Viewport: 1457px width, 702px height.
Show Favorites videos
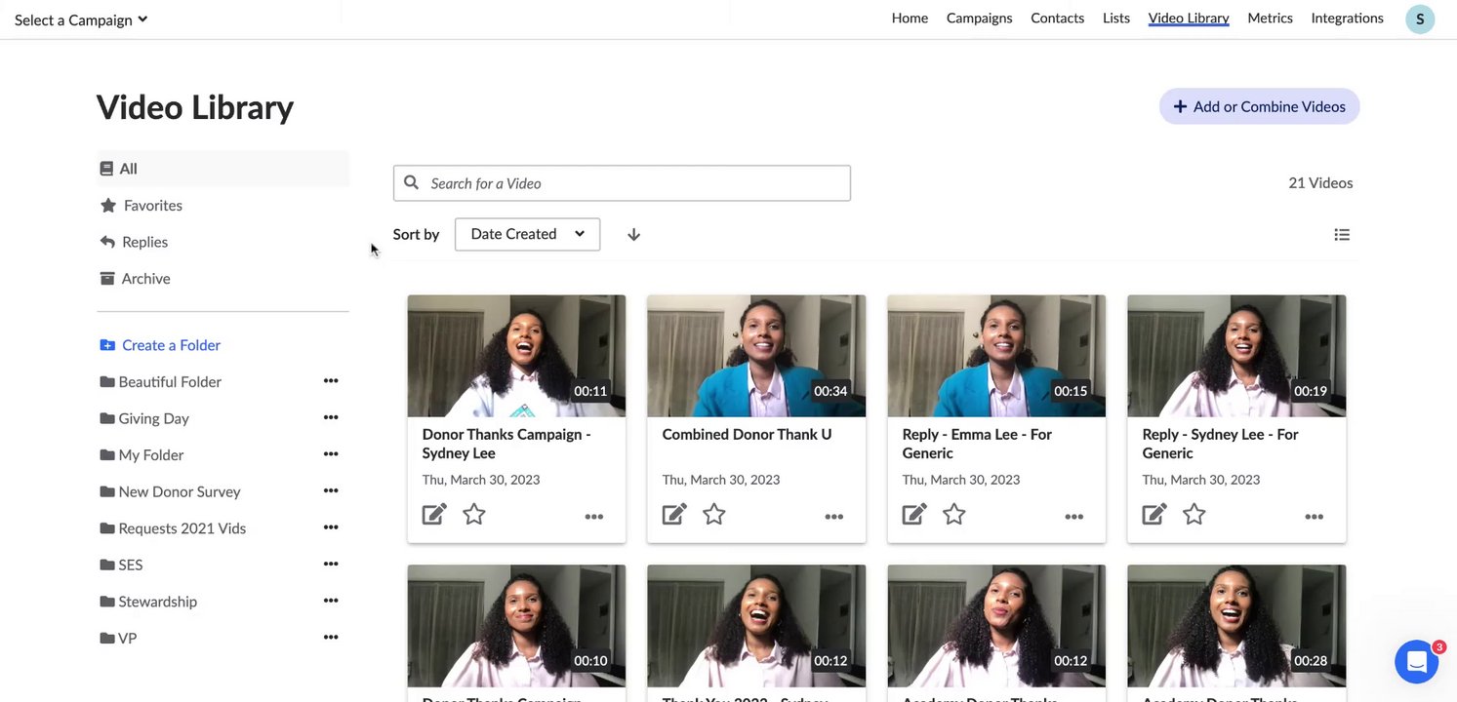tap(142, 205)
